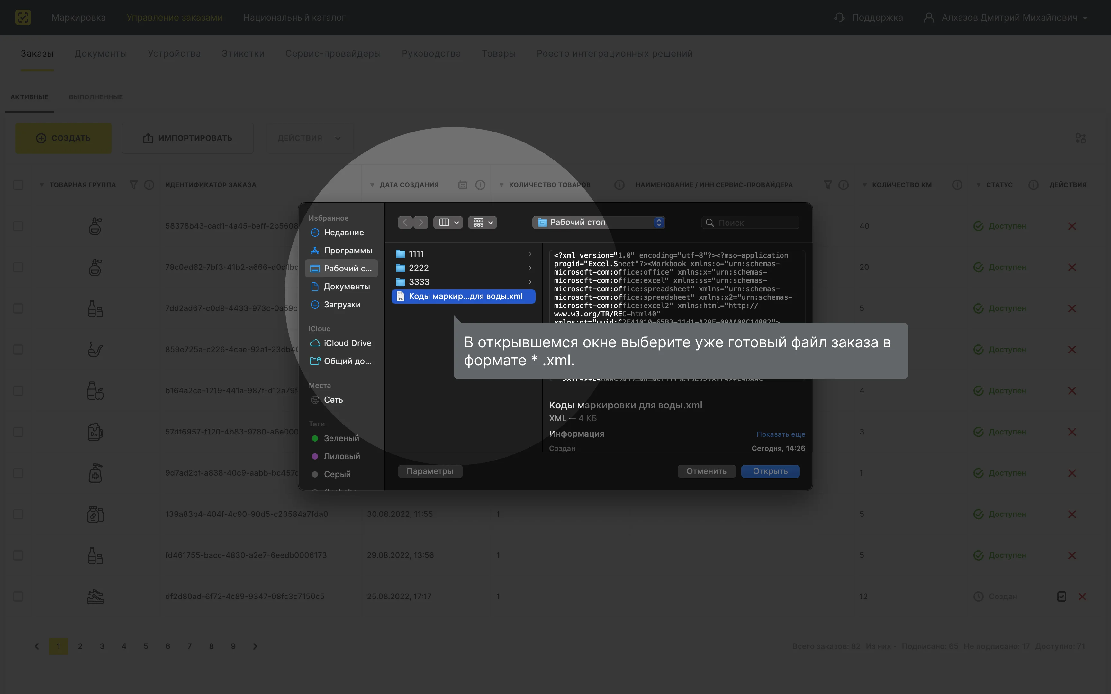This screenshot has width=1111, height=694.
Task: Open Поддержка headset icon
Action: coord(839,17)
